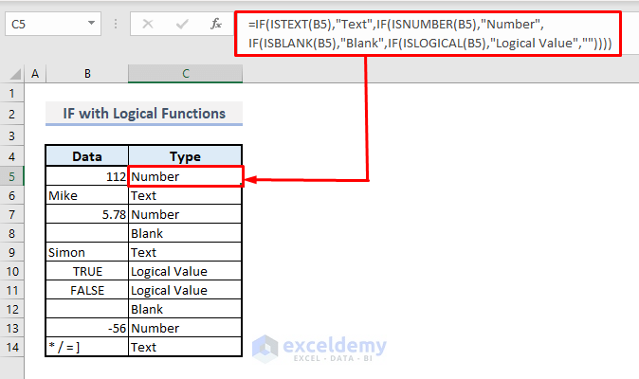Select column A header
Image resolution: width=639 pixels, height=379 pixels.
pos(35,74)
